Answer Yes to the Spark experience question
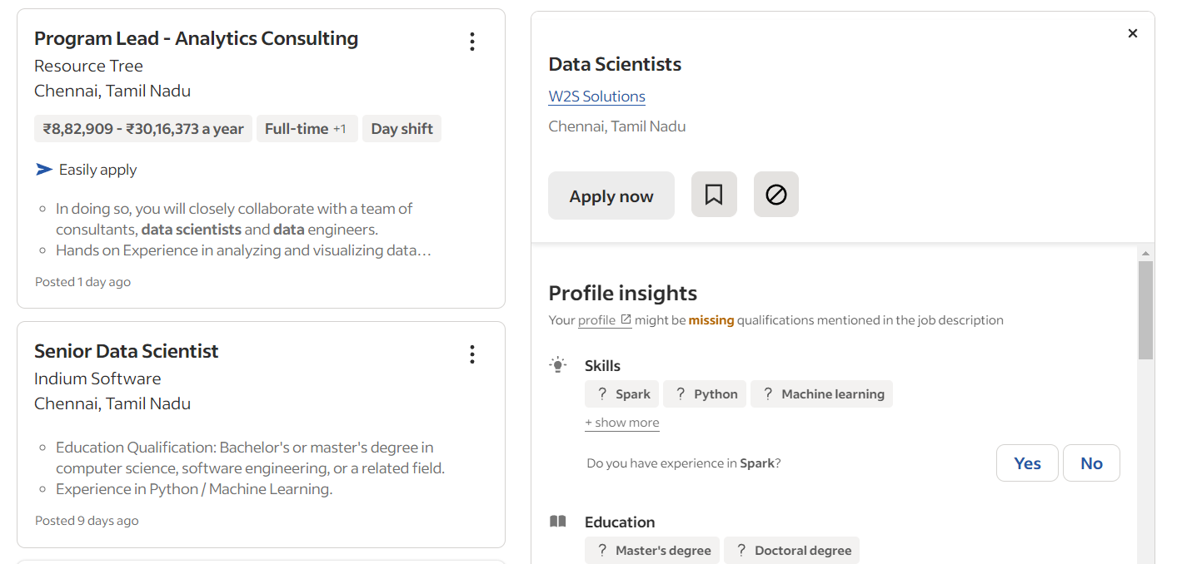 tap(1027, 463)
